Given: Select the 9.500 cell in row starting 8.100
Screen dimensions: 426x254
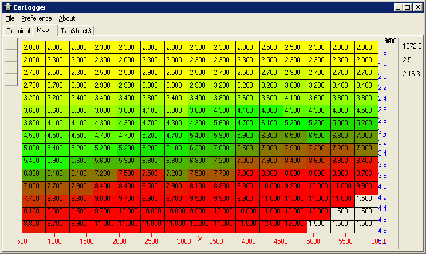Looking at the screenshot, I should point(81,213).
